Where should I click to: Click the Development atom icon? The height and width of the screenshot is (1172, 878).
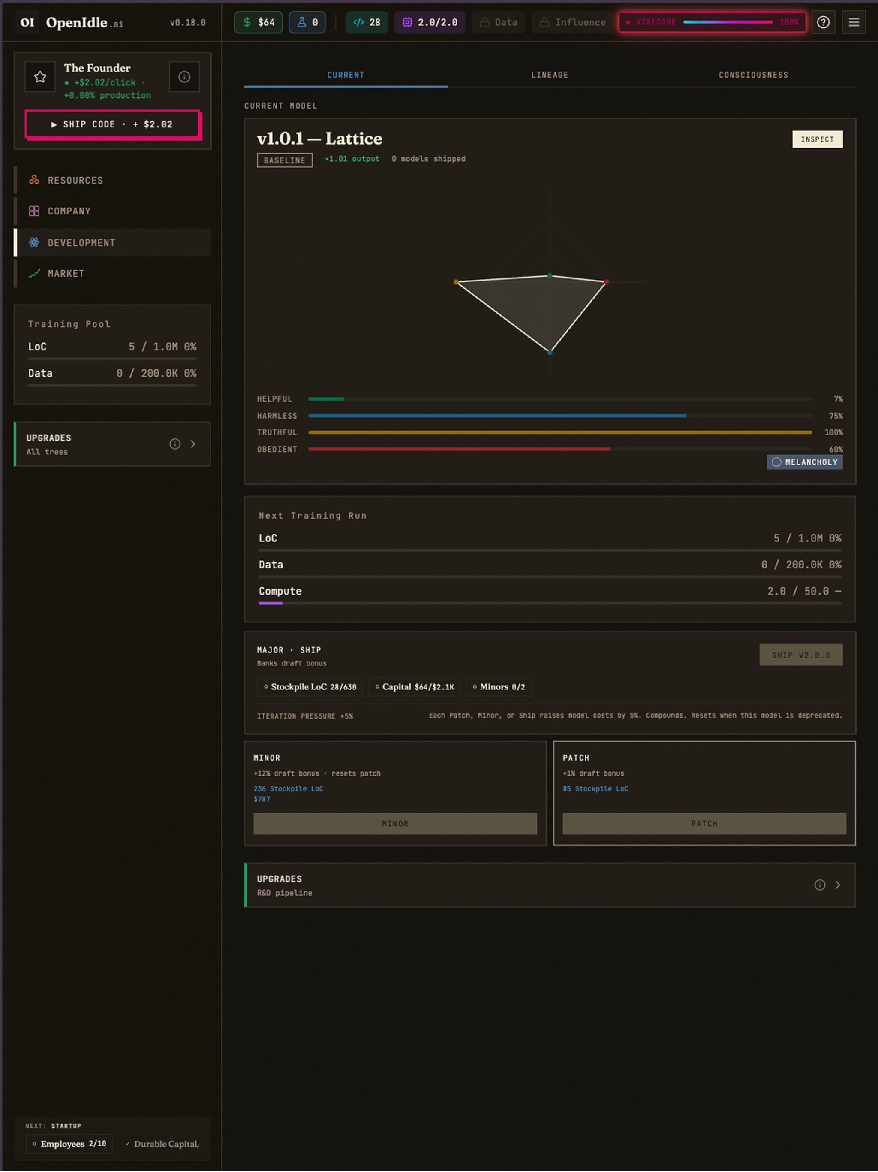click(x=34, y=242)
